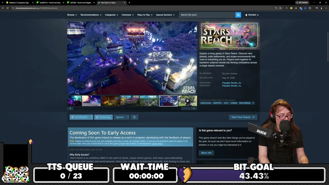
Task: Open a new browser tab with plus
Action: [x=129, y=3]
